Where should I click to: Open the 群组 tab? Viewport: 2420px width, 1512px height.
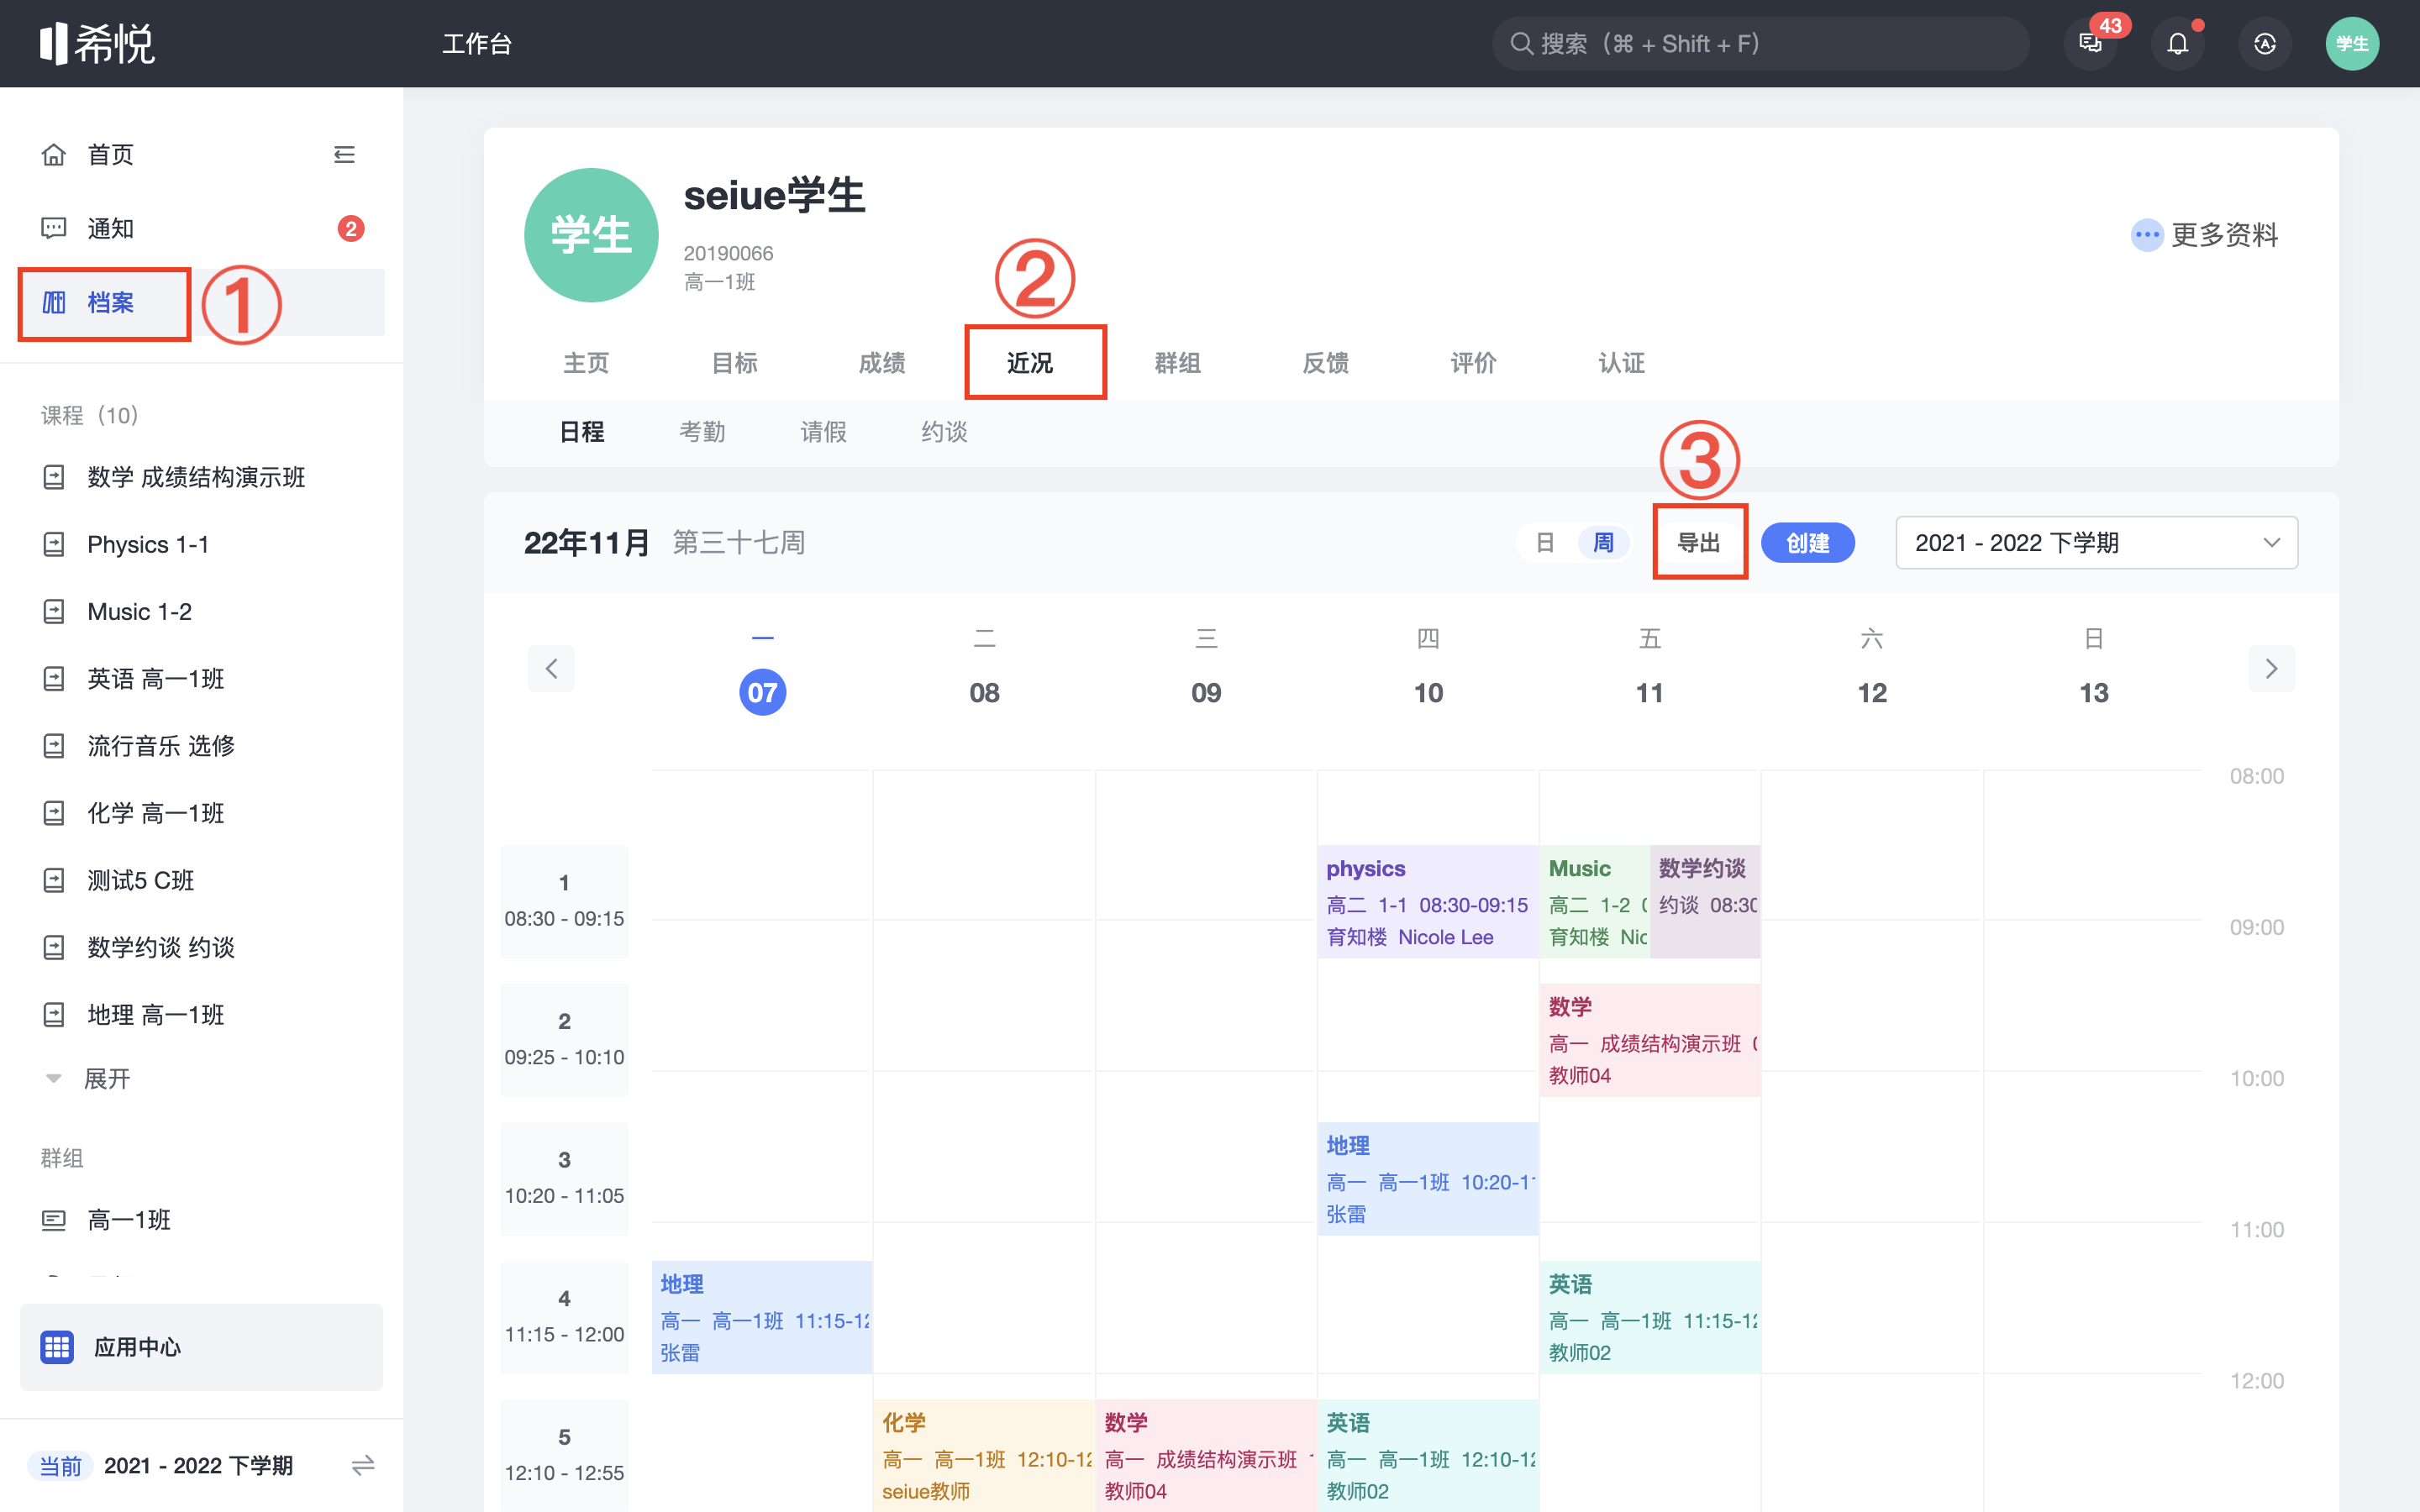1178,363
